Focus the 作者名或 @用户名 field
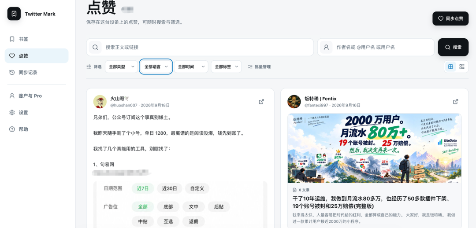The height and width of the screenshot is (228, 476). (376, 47)
